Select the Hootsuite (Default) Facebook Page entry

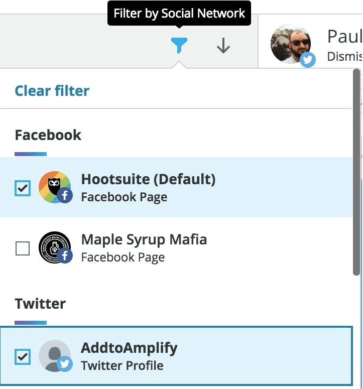(148, 188)
